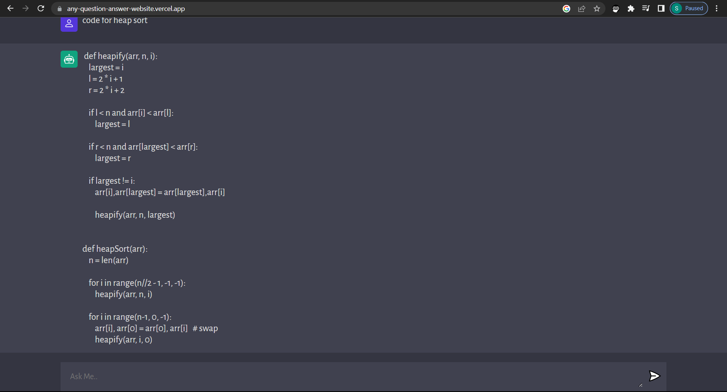Click the share this page icon
The image size is (727, 392).
click(x=582, y=8)
